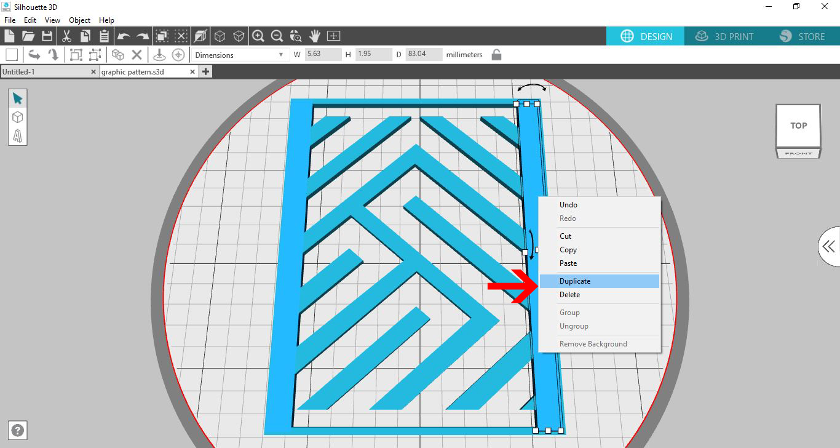Click the center on platform target icon
Screen dimensions: 840x448
(178, 55)
